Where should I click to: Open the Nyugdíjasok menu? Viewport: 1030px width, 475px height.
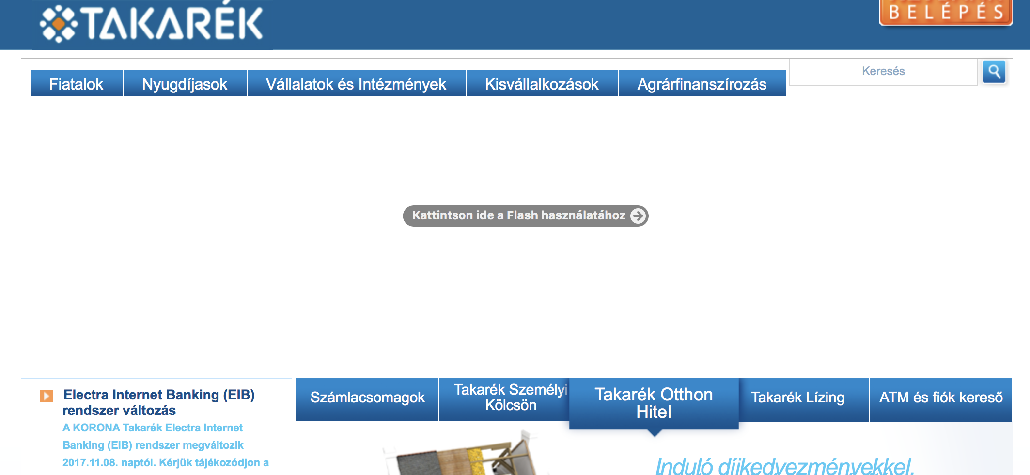[x=185, y=84]
